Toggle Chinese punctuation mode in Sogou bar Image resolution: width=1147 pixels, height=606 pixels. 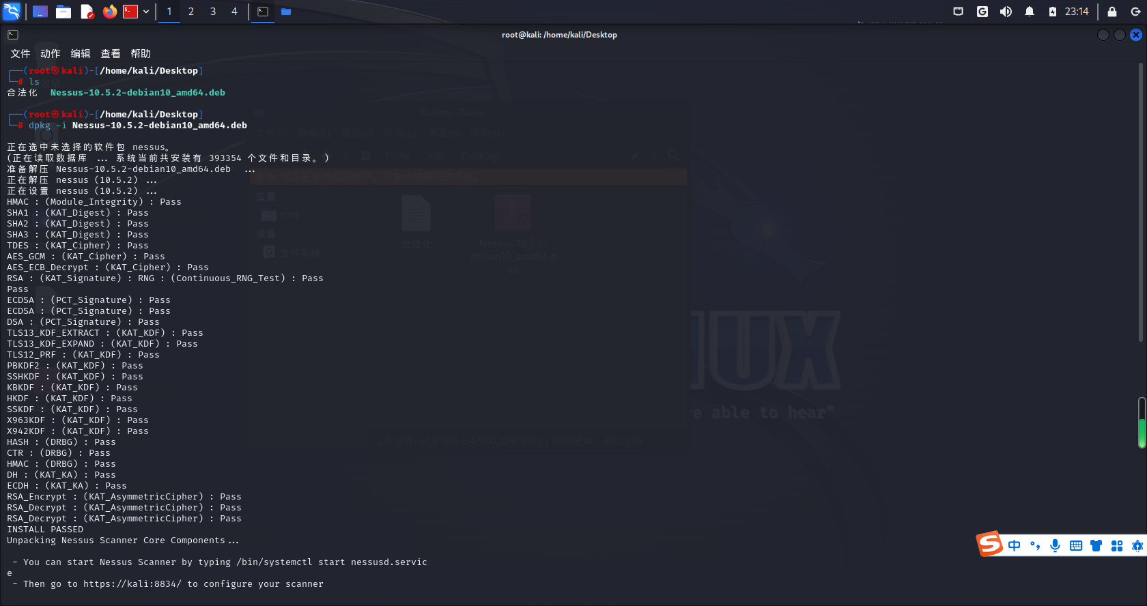point(1035,546)
